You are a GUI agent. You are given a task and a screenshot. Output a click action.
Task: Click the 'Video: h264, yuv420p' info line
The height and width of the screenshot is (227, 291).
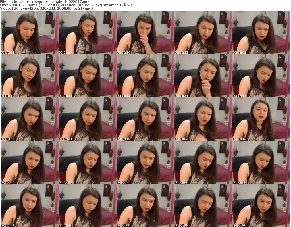point(46,8)
